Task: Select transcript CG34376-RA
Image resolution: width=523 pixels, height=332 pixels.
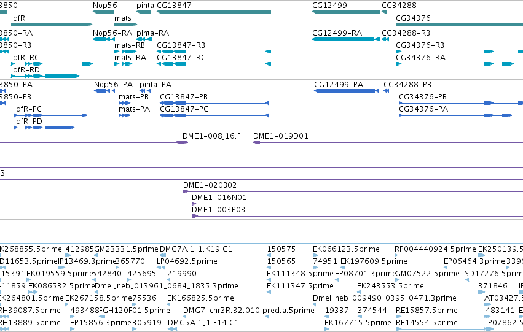Action: [x=455, y=64]
